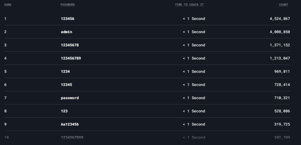The height and width of the screenshot is (145, 301).
Task: Click the 123456789 password entry
Action: (71, 58)
